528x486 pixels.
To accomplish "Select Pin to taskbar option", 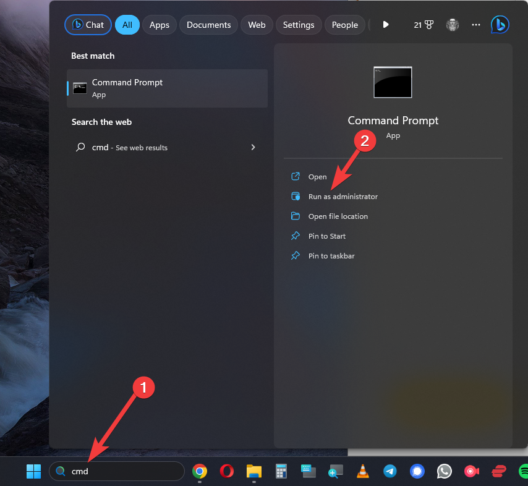I will 331,256.
